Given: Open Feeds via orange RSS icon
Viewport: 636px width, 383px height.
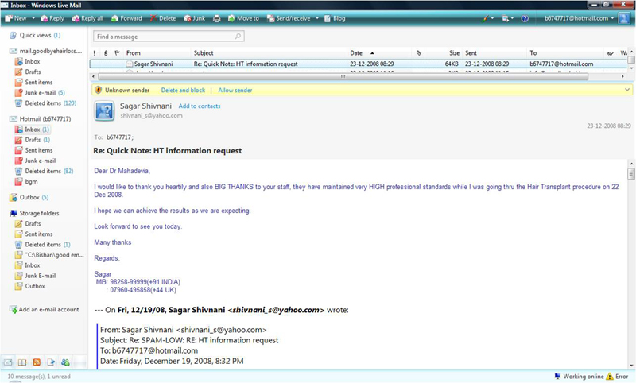Looking at the screenshot, I should pos(37,362).
